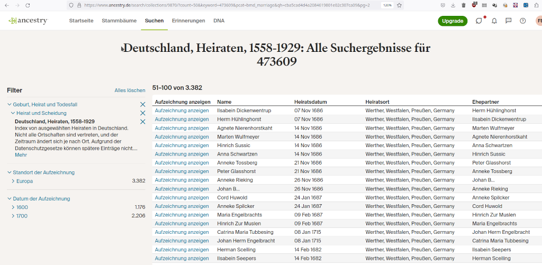The image size is (542, 265).
Task: Remove the Heirat und Scheidung filter
Action: pos(142,113)
